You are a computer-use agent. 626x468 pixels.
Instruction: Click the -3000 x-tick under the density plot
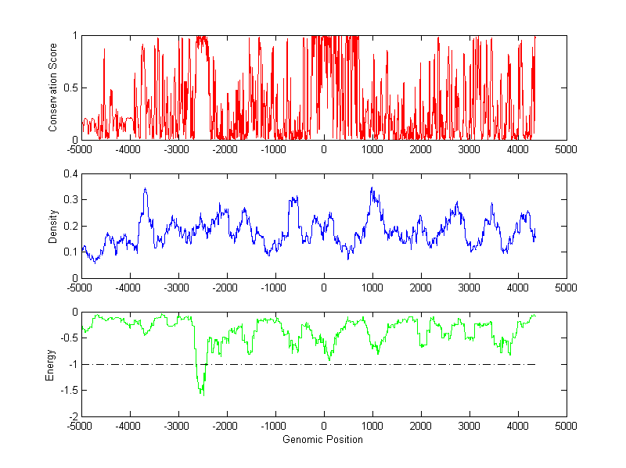pos(177,288)
